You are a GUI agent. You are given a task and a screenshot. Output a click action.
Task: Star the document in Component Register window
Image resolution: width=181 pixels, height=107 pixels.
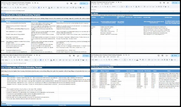[124, 55]
